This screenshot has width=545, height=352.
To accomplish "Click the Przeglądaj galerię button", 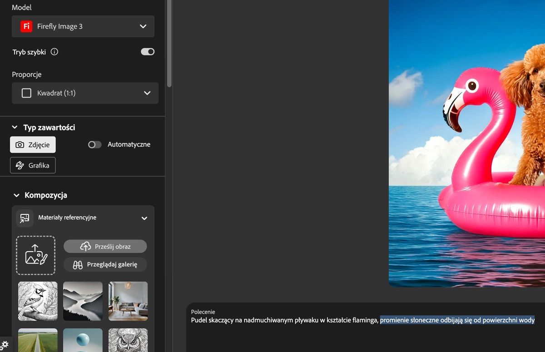I will (105, 264).
